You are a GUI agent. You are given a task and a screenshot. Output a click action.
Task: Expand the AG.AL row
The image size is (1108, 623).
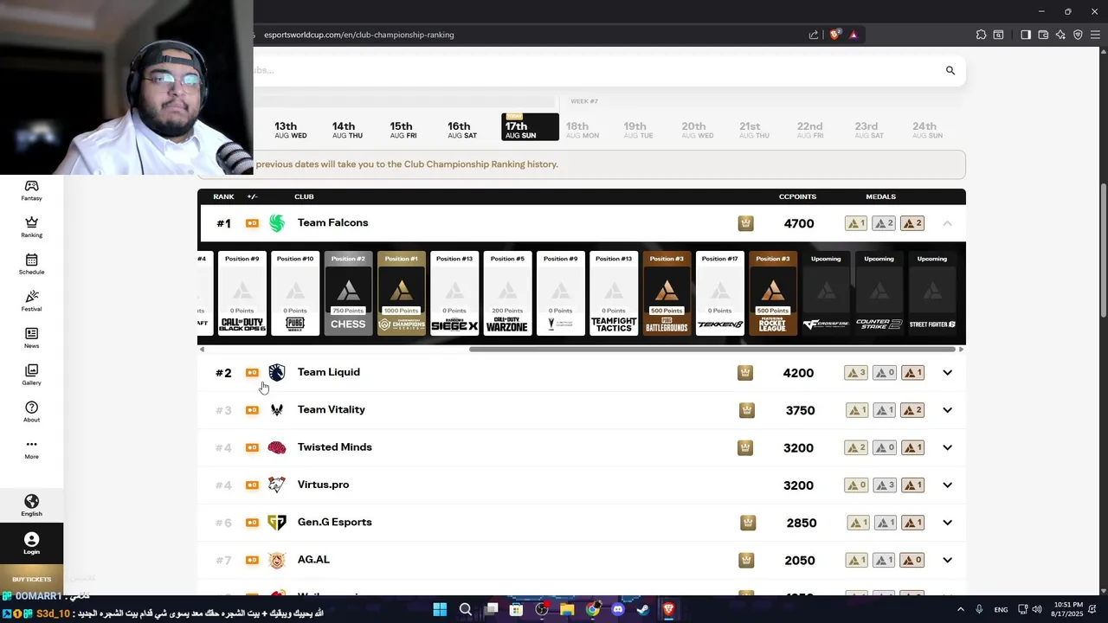(947, 560)
